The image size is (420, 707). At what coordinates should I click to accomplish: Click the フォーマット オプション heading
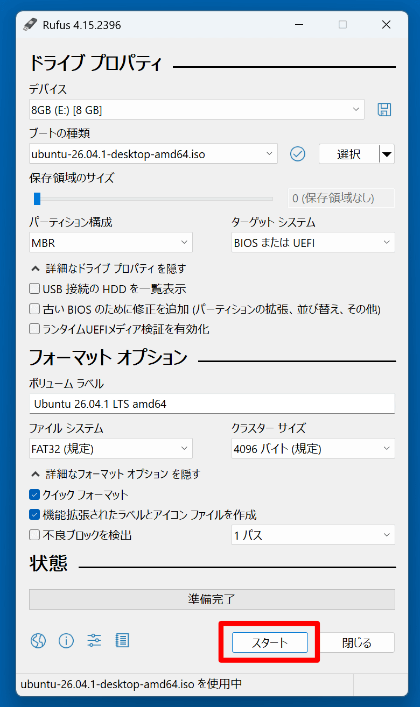click(108, 357)
